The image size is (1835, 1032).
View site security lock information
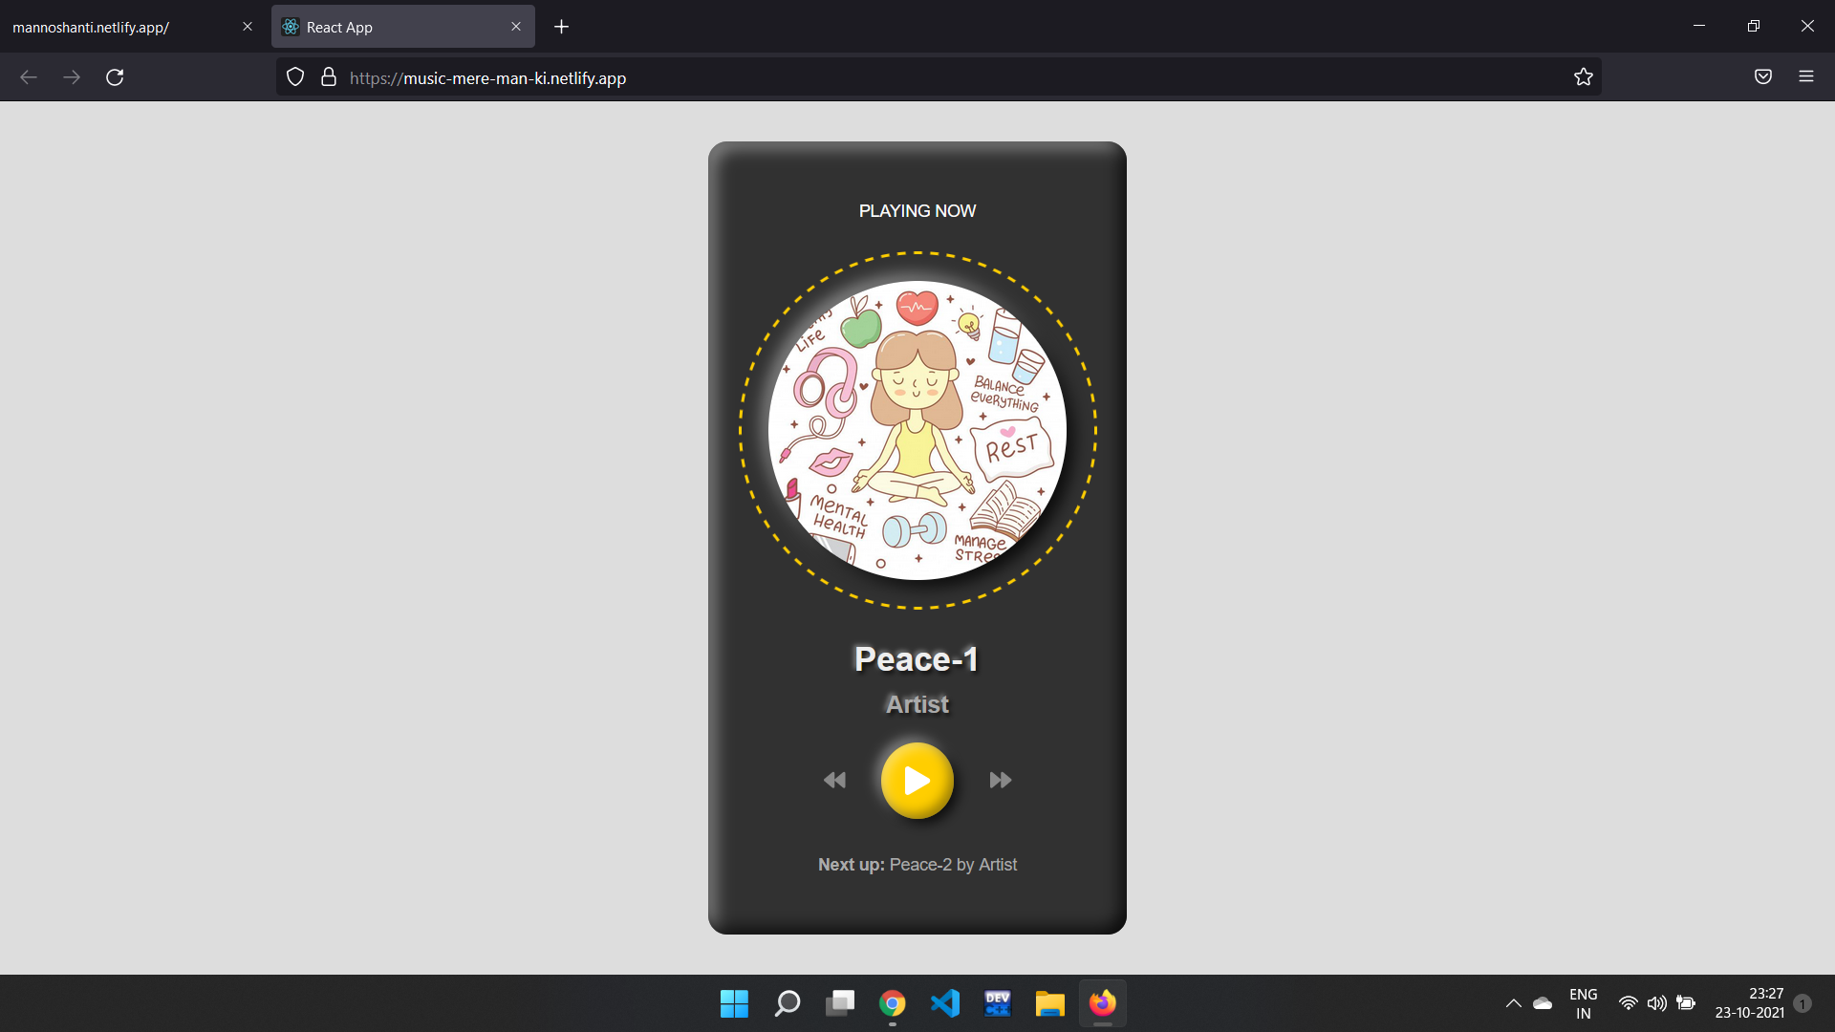click(x=329, y=77)
